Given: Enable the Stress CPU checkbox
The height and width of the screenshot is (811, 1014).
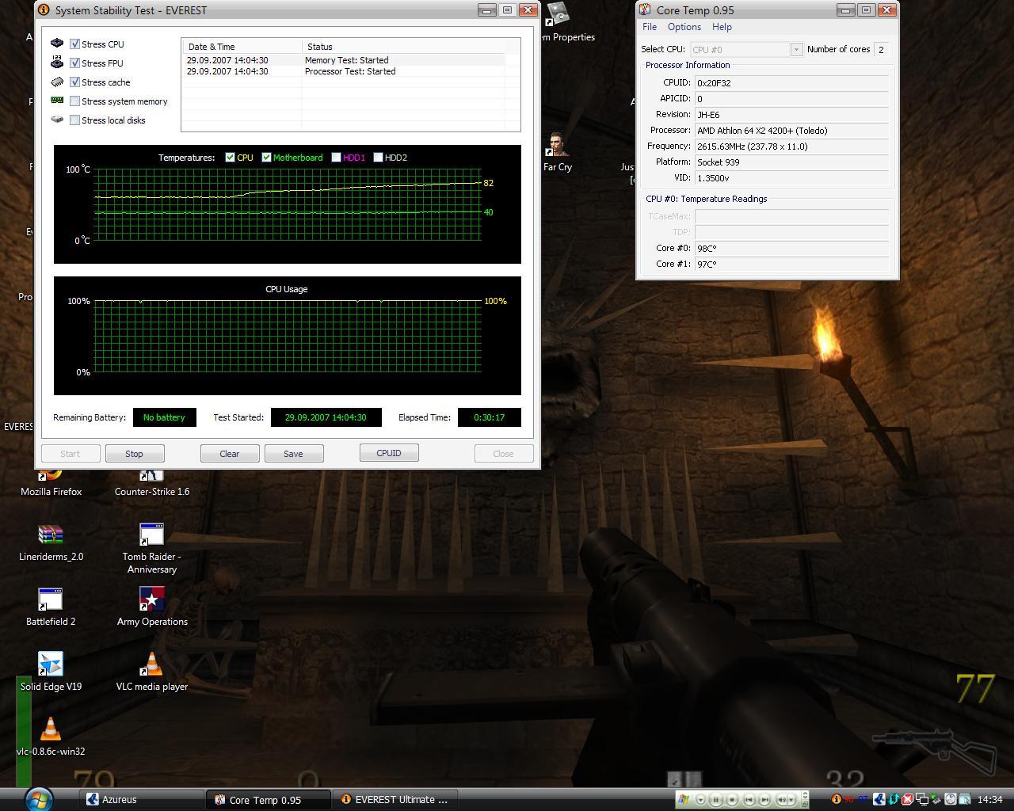Looking at the screenshot, I should [74, 44].
